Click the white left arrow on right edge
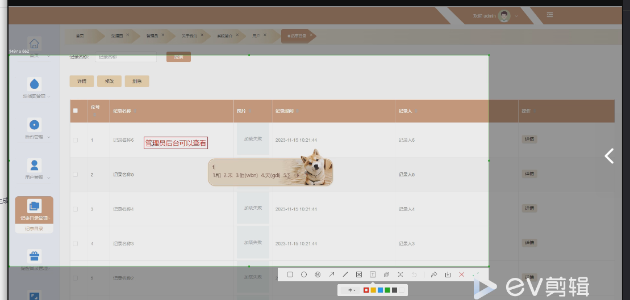630x300 pixels. tap(609, 155)
